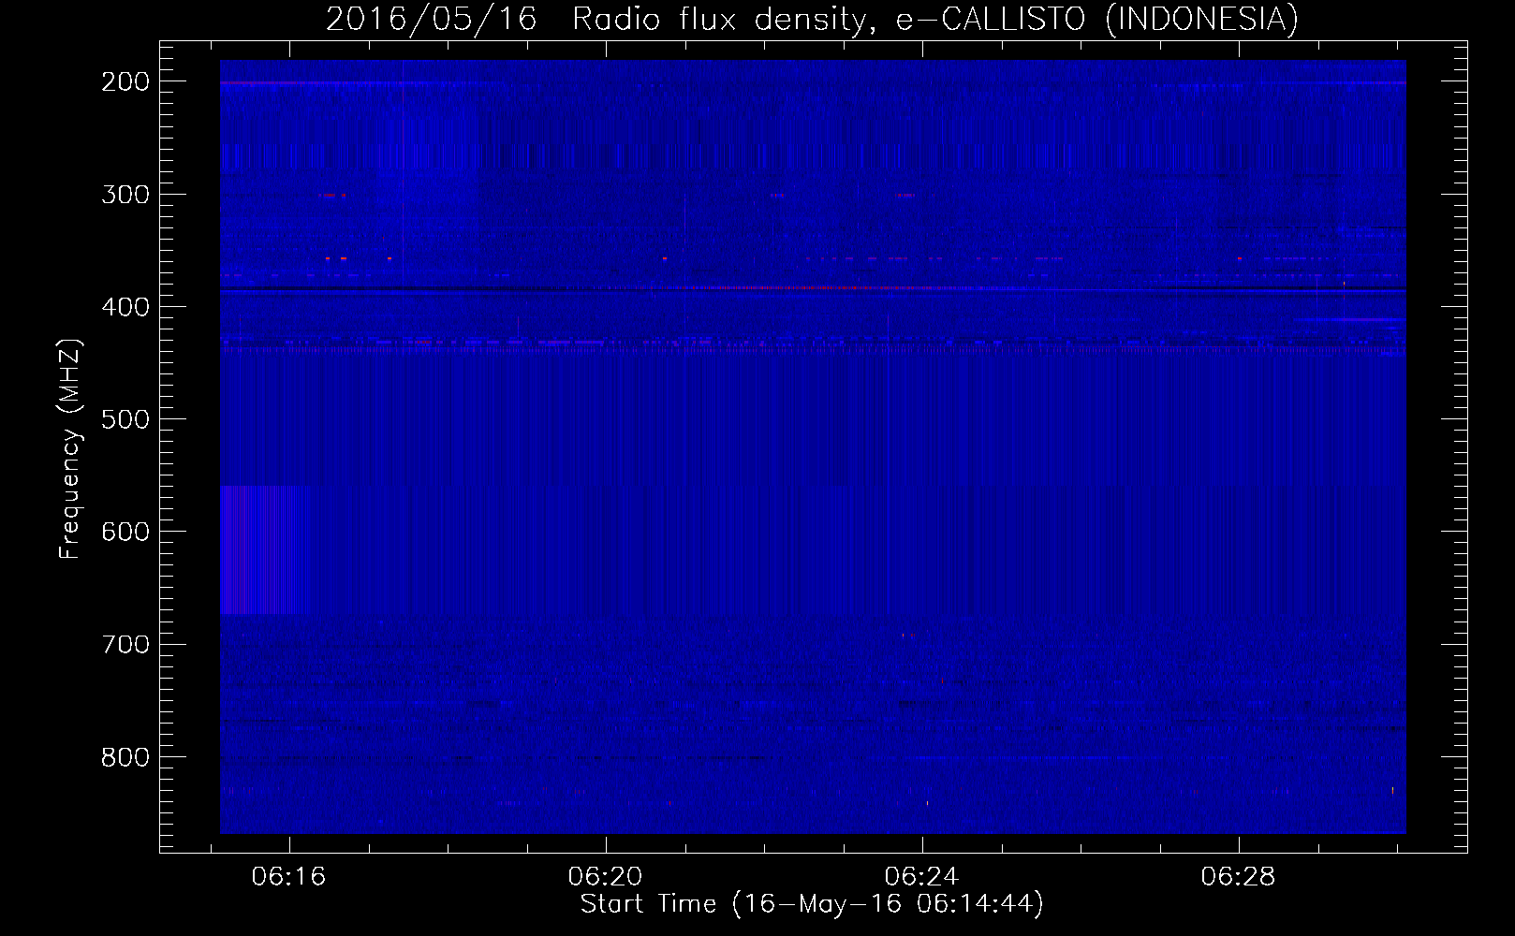1515x936 pixels.
Task: Click the 06:20 time tick label
Action: (605, 876)
